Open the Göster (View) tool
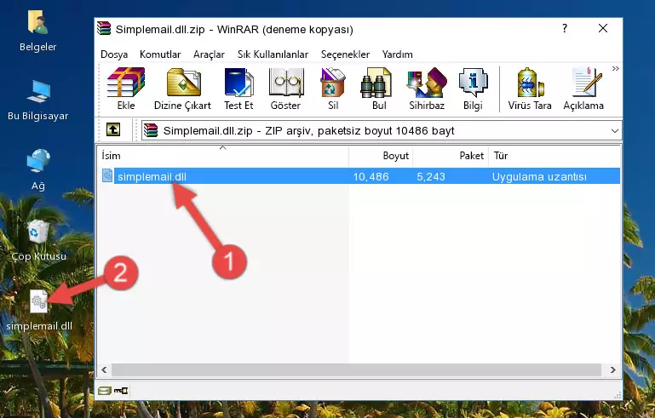 [285, 89]
